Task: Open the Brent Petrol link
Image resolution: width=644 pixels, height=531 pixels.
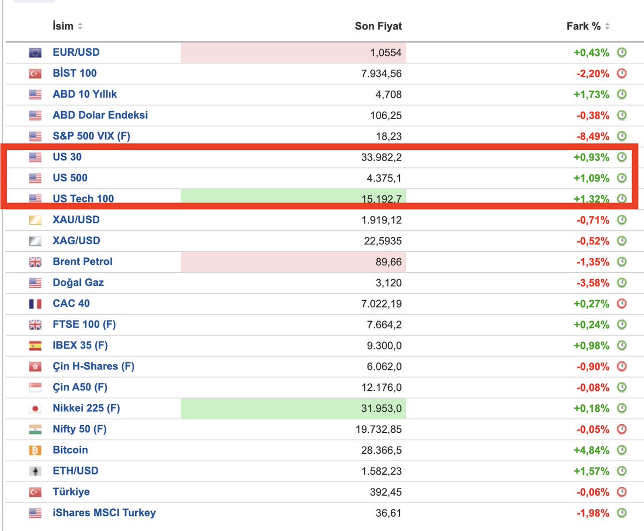Action: pos(83,262)
